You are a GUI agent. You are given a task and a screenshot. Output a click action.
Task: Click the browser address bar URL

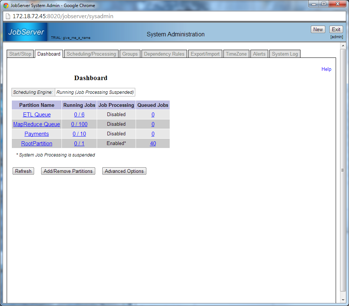[63, 16]
